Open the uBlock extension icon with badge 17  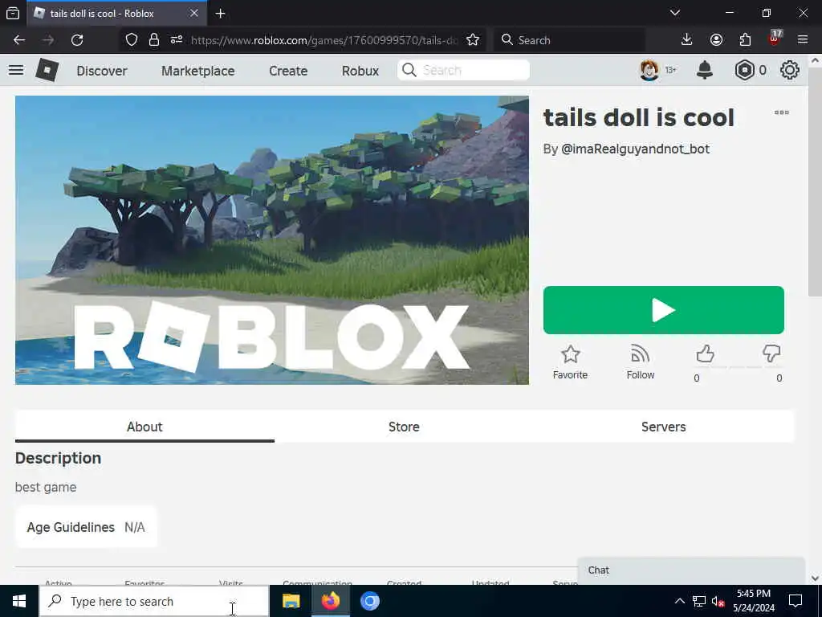pyautogui.click(x=775, y=39)
